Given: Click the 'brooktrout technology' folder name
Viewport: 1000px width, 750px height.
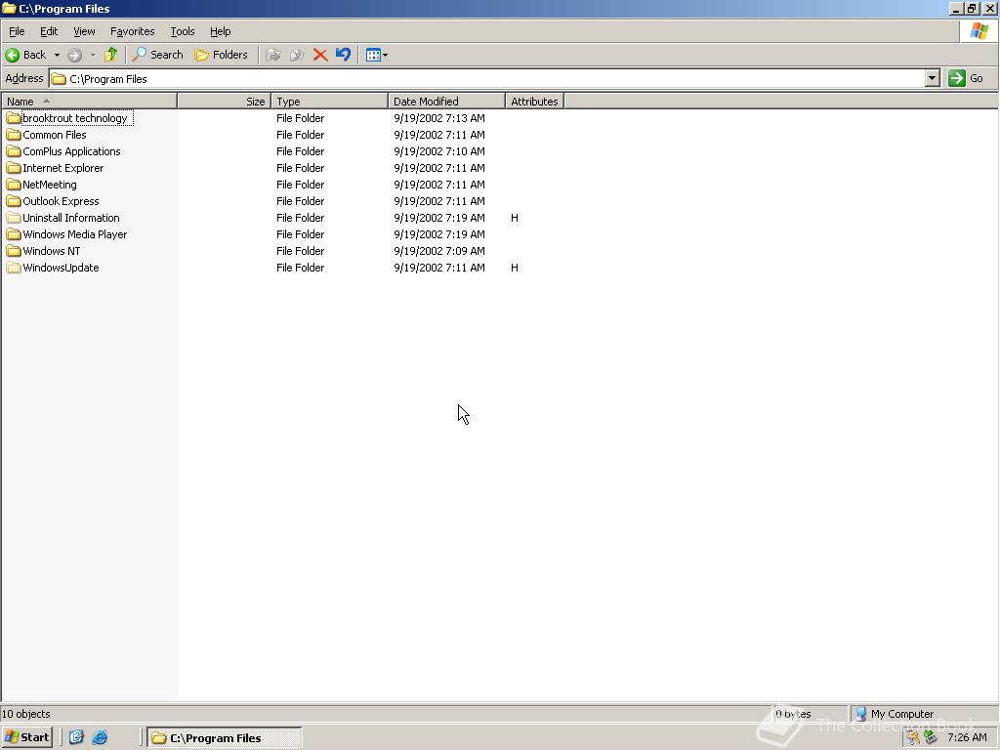Looking at the screenshot, I should click(x=75, y=118).
